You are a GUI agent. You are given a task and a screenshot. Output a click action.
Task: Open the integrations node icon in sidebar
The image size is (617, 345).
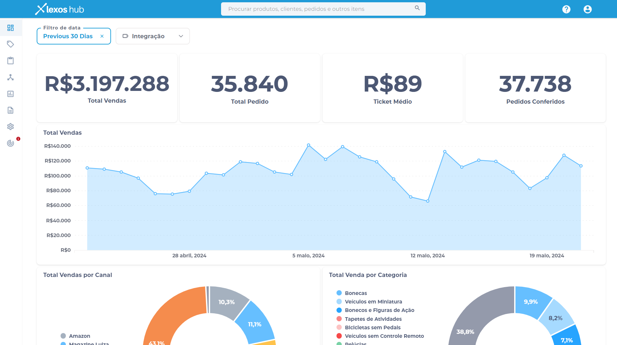[11, 78]
